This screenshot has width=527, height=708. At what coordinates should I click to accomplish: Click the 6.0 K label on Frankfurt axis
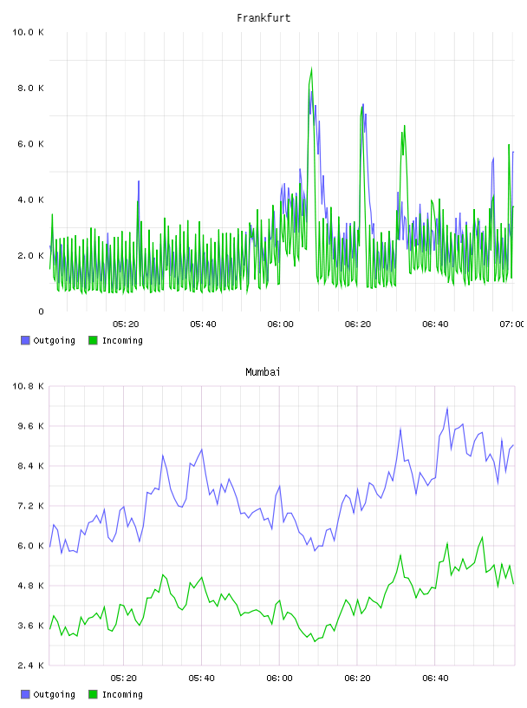(30, 144)
